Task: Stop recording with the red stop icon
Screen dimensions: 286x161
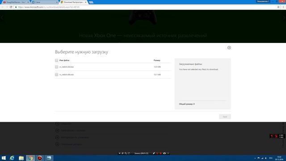Action: pos(161,153)
